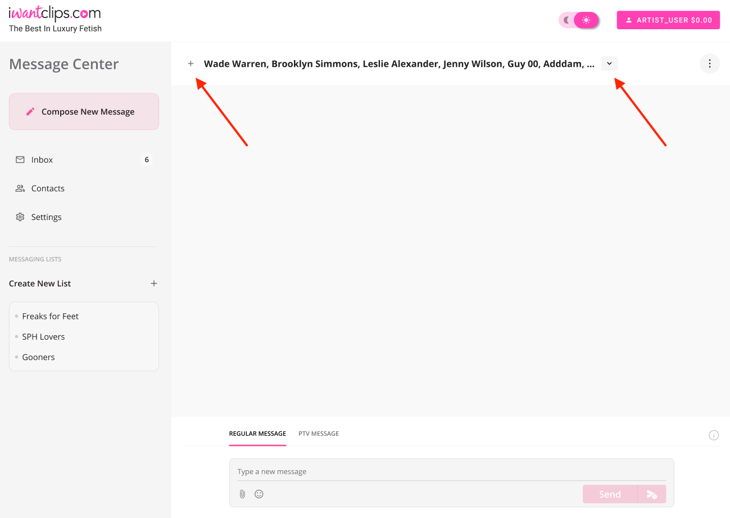Screen dimensions: 730x518
Task: Click the plus icon beside recipient names
Action: [x=191, y=64]
